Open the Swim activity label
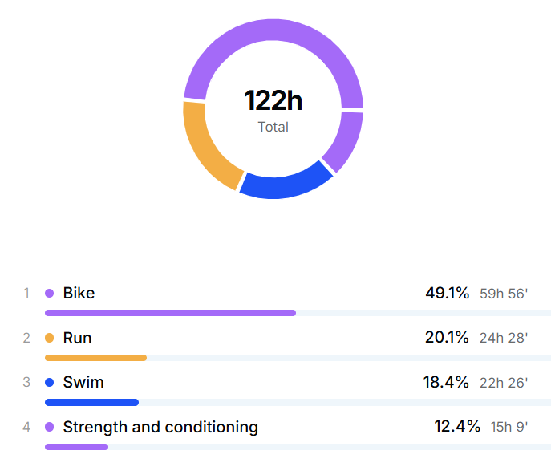551x471 pixels. tap(83, 383)
